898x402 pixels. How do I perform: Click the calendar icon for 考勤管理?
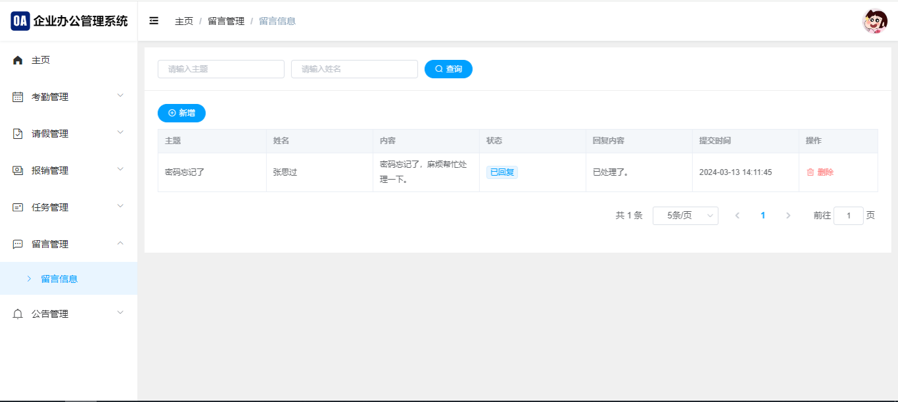(18, 97)
